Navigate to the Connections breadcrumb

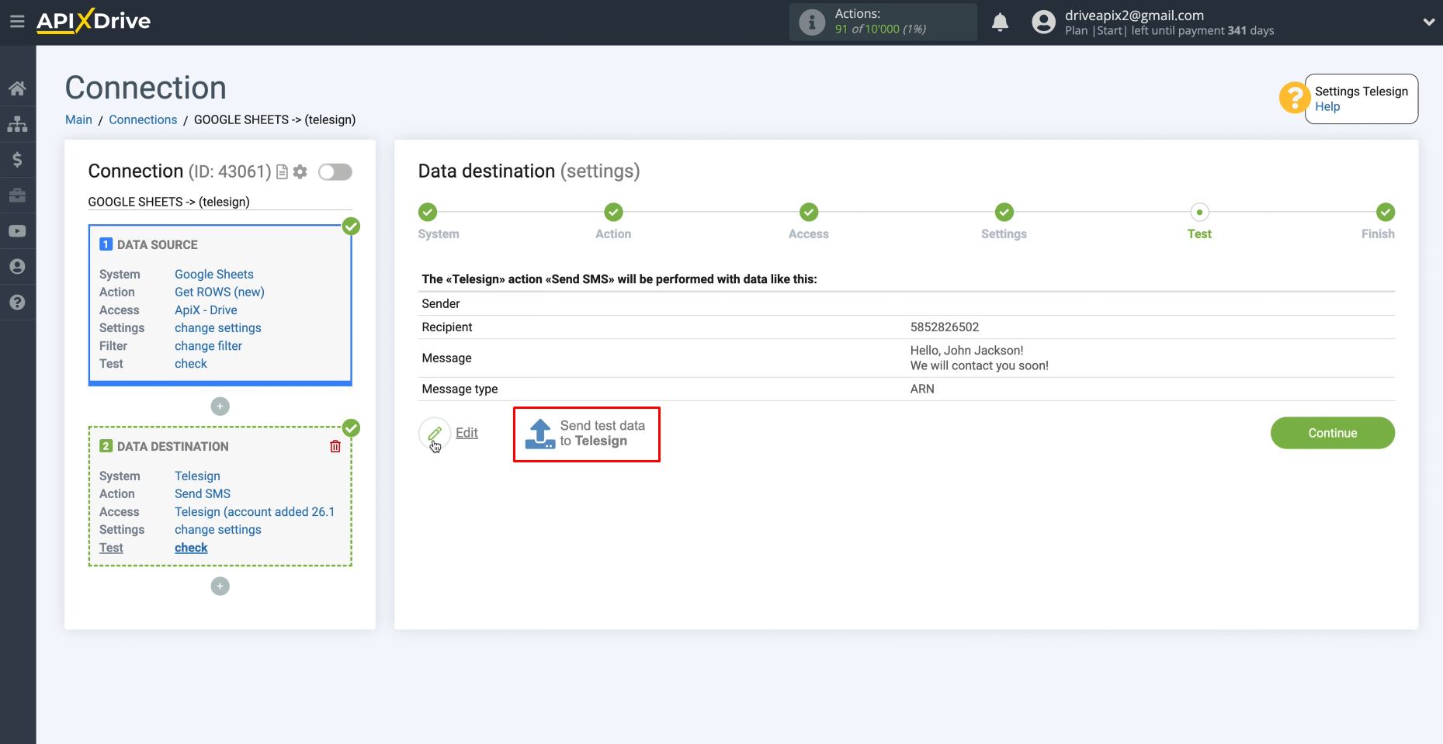[143, 119]
